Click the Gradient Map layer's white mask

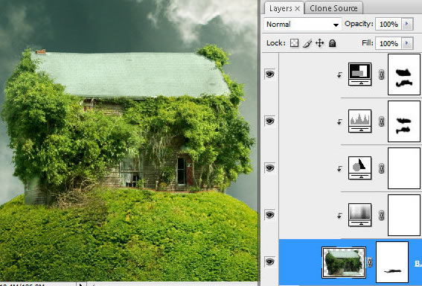click(404, 215)
